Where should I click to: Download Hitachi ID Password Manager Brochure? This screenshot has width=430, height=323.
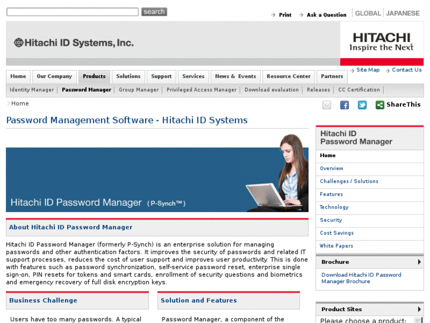tap(361, 278)
